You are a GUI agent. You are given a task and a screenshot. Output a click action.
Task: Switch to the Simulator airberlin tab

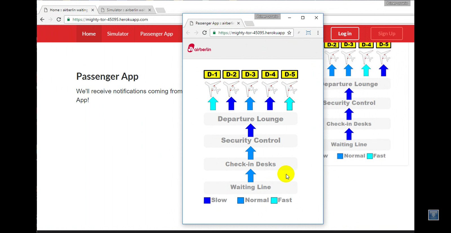[x=126, y=10]
